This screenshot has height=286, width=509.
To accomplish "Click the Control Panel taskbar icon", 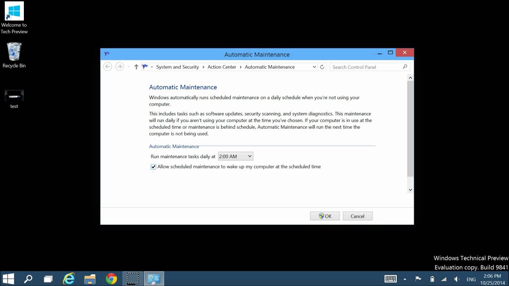I will point(154,279).
